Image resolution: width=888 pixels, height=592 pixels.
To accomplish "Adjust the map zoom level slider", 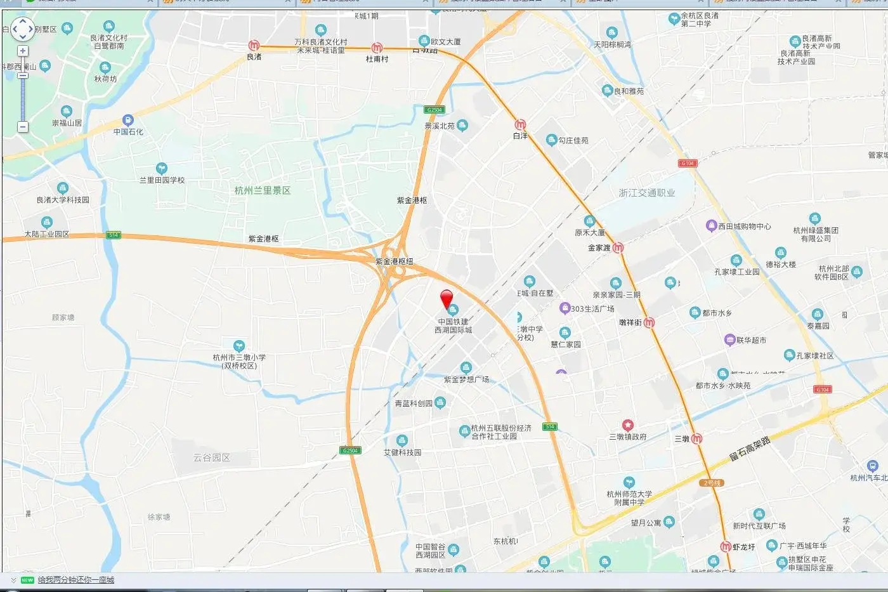I will (x=23, y=76).
